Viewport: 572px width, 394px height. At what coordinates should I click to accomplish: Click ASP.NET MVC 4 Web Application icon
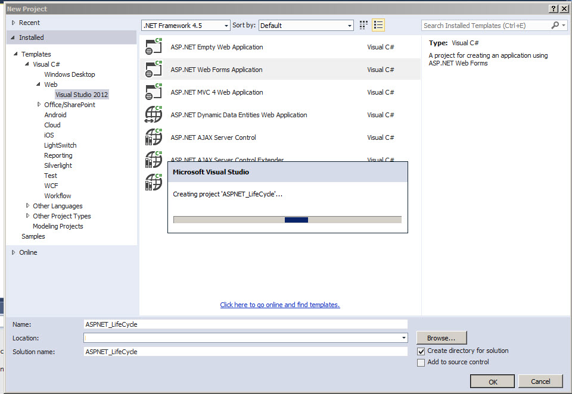pos(154,92)
